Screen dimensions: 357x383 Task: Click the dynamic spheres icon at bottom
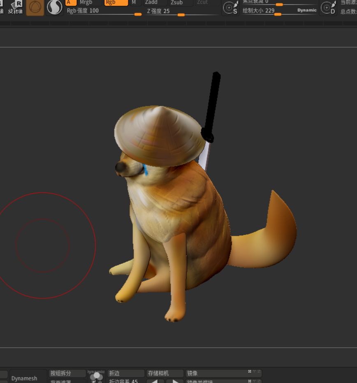[96, 376]
